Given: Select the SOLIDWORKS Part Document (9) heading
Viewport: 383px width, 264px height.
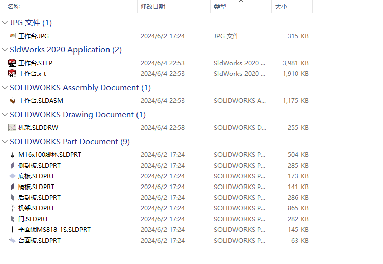Looking at the screenshot, I should coord(70,142).
